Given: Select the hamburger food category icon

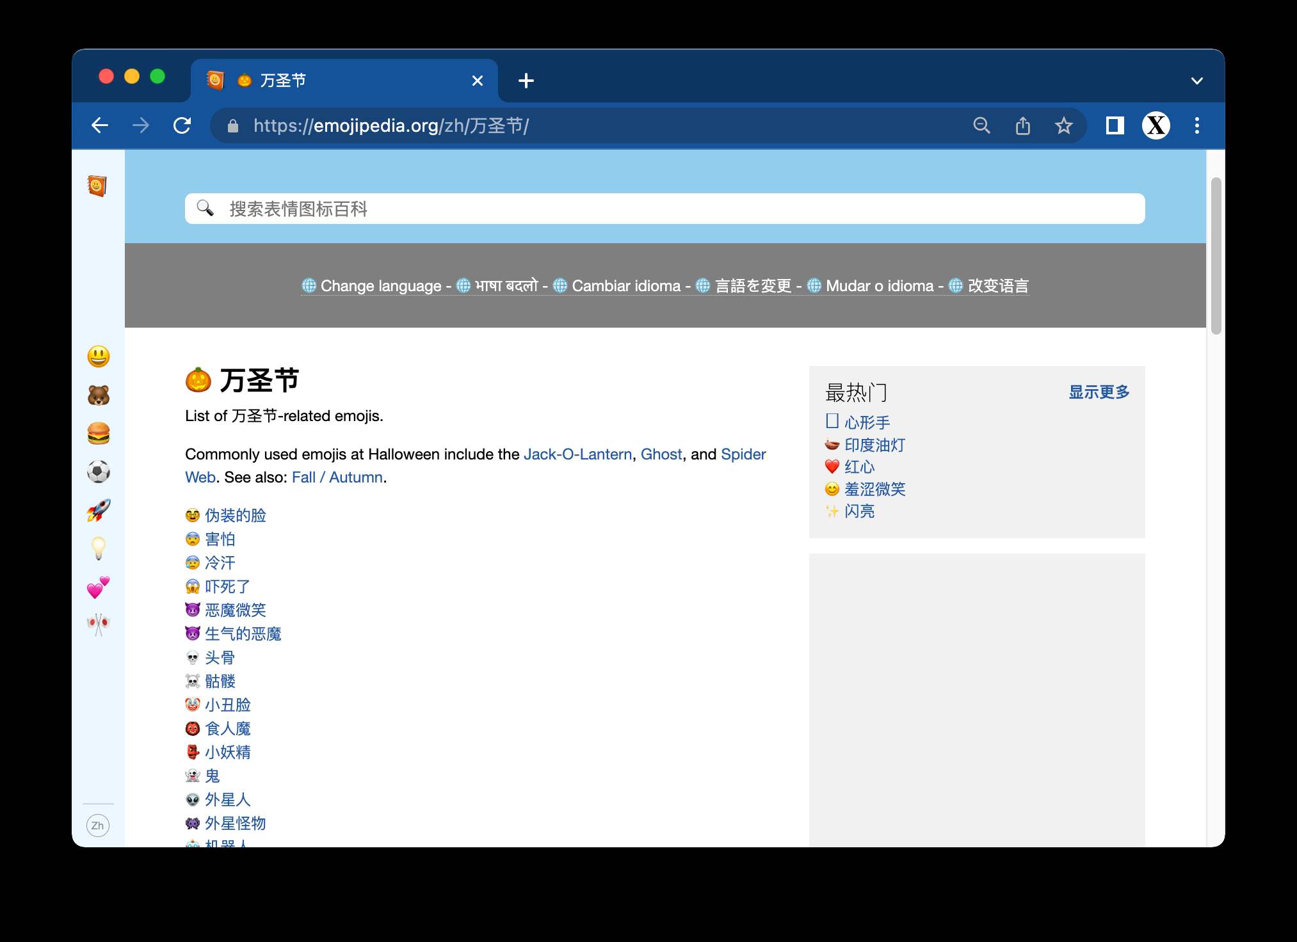Looking at the screenshot, I should [x=98, y=433].
